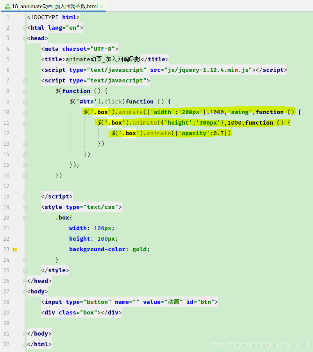Fold the script block starting on line 7
313x352 pixels.
tap(25, 81)
